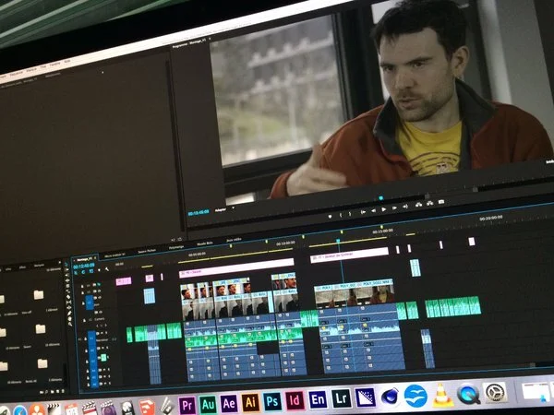Click the 00:20:00:00 mark on time ruler
554x415 pixels.
click(x=491, y=218)
